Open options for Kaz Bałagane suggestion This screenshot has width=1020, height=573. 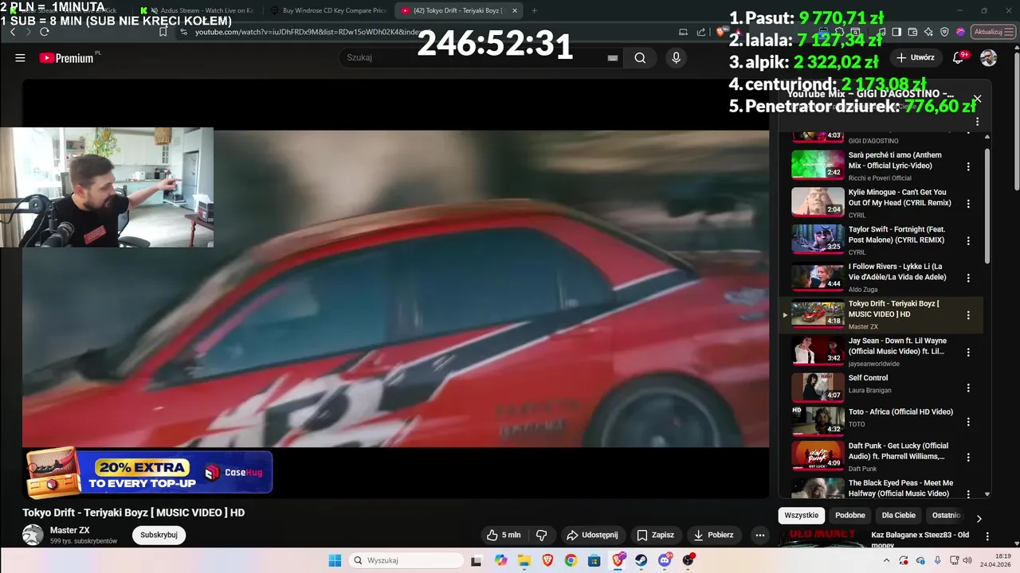(x=987, y=537)
